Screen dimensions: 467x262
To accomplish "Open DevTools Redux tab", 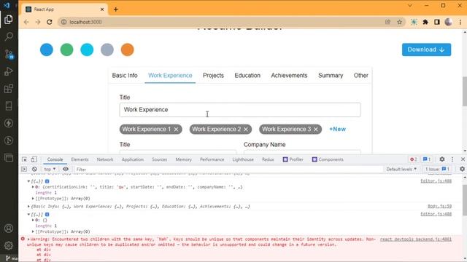I will pos(268,159).
